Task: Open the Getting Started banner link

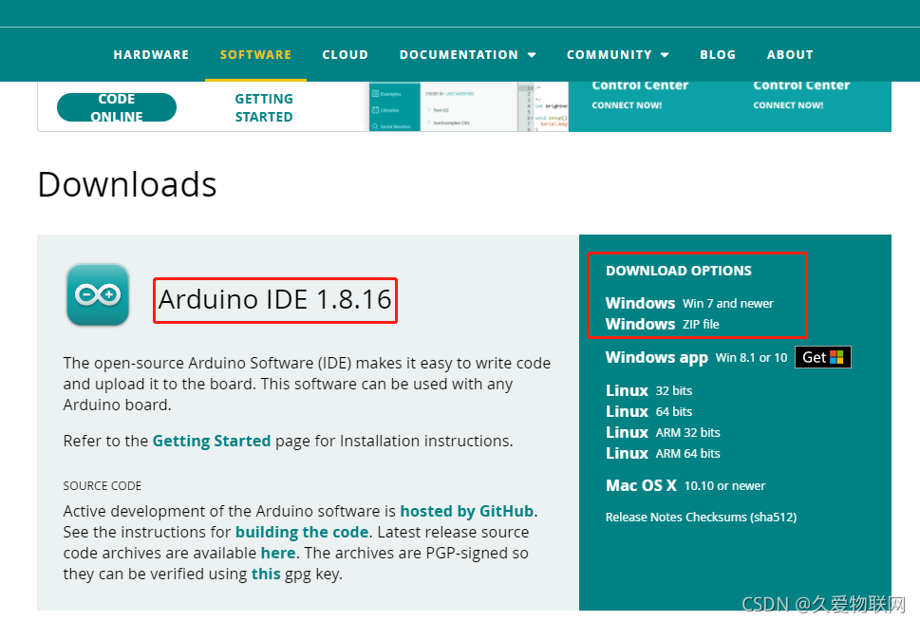Action: tap(264, 107)
